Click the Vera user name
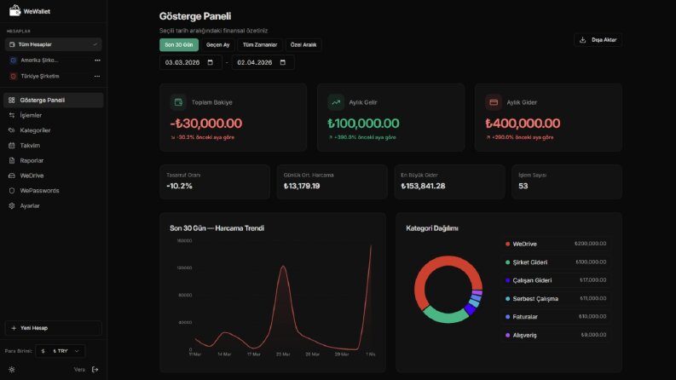Viewport: 676px width, 380px height. tap(79, 369)
